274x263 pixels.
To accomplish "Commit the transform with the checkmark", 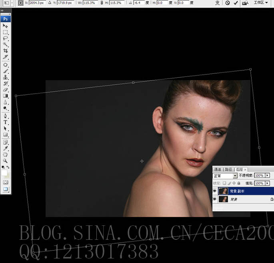I will (x=236, y=3).
